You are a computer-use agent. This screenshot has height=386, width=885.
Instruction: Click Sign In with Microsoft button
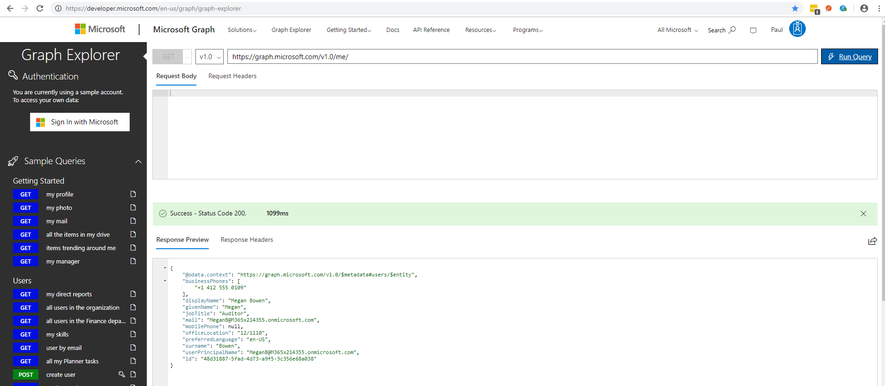[80, 122]
